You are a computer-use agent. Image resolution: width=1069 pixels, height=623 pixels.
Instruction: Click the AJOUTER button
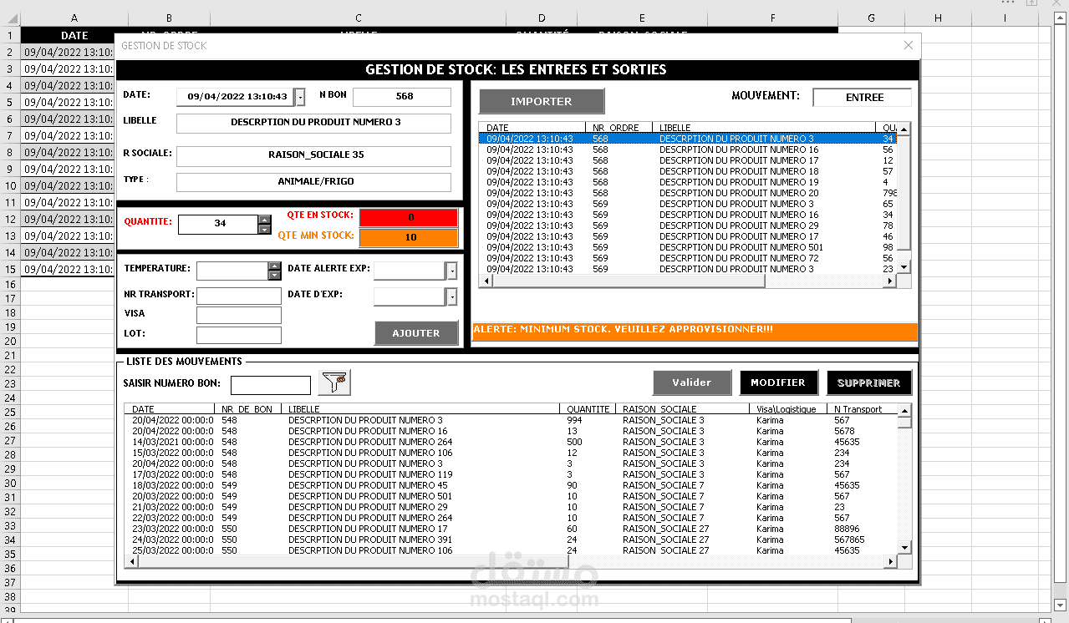[x=416, y=332]
